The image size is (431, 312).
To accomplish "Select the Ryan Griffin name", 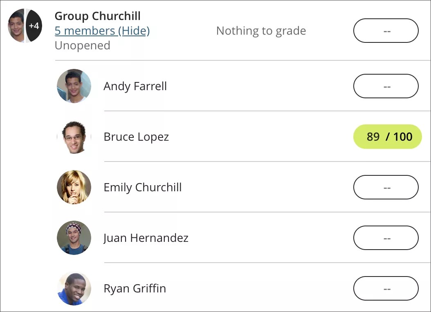I will 135,288.
